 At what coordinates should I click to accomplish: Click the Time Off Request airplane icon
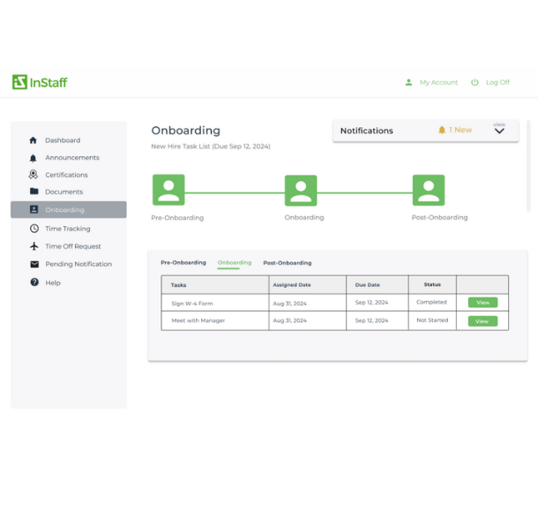point(34,246)
